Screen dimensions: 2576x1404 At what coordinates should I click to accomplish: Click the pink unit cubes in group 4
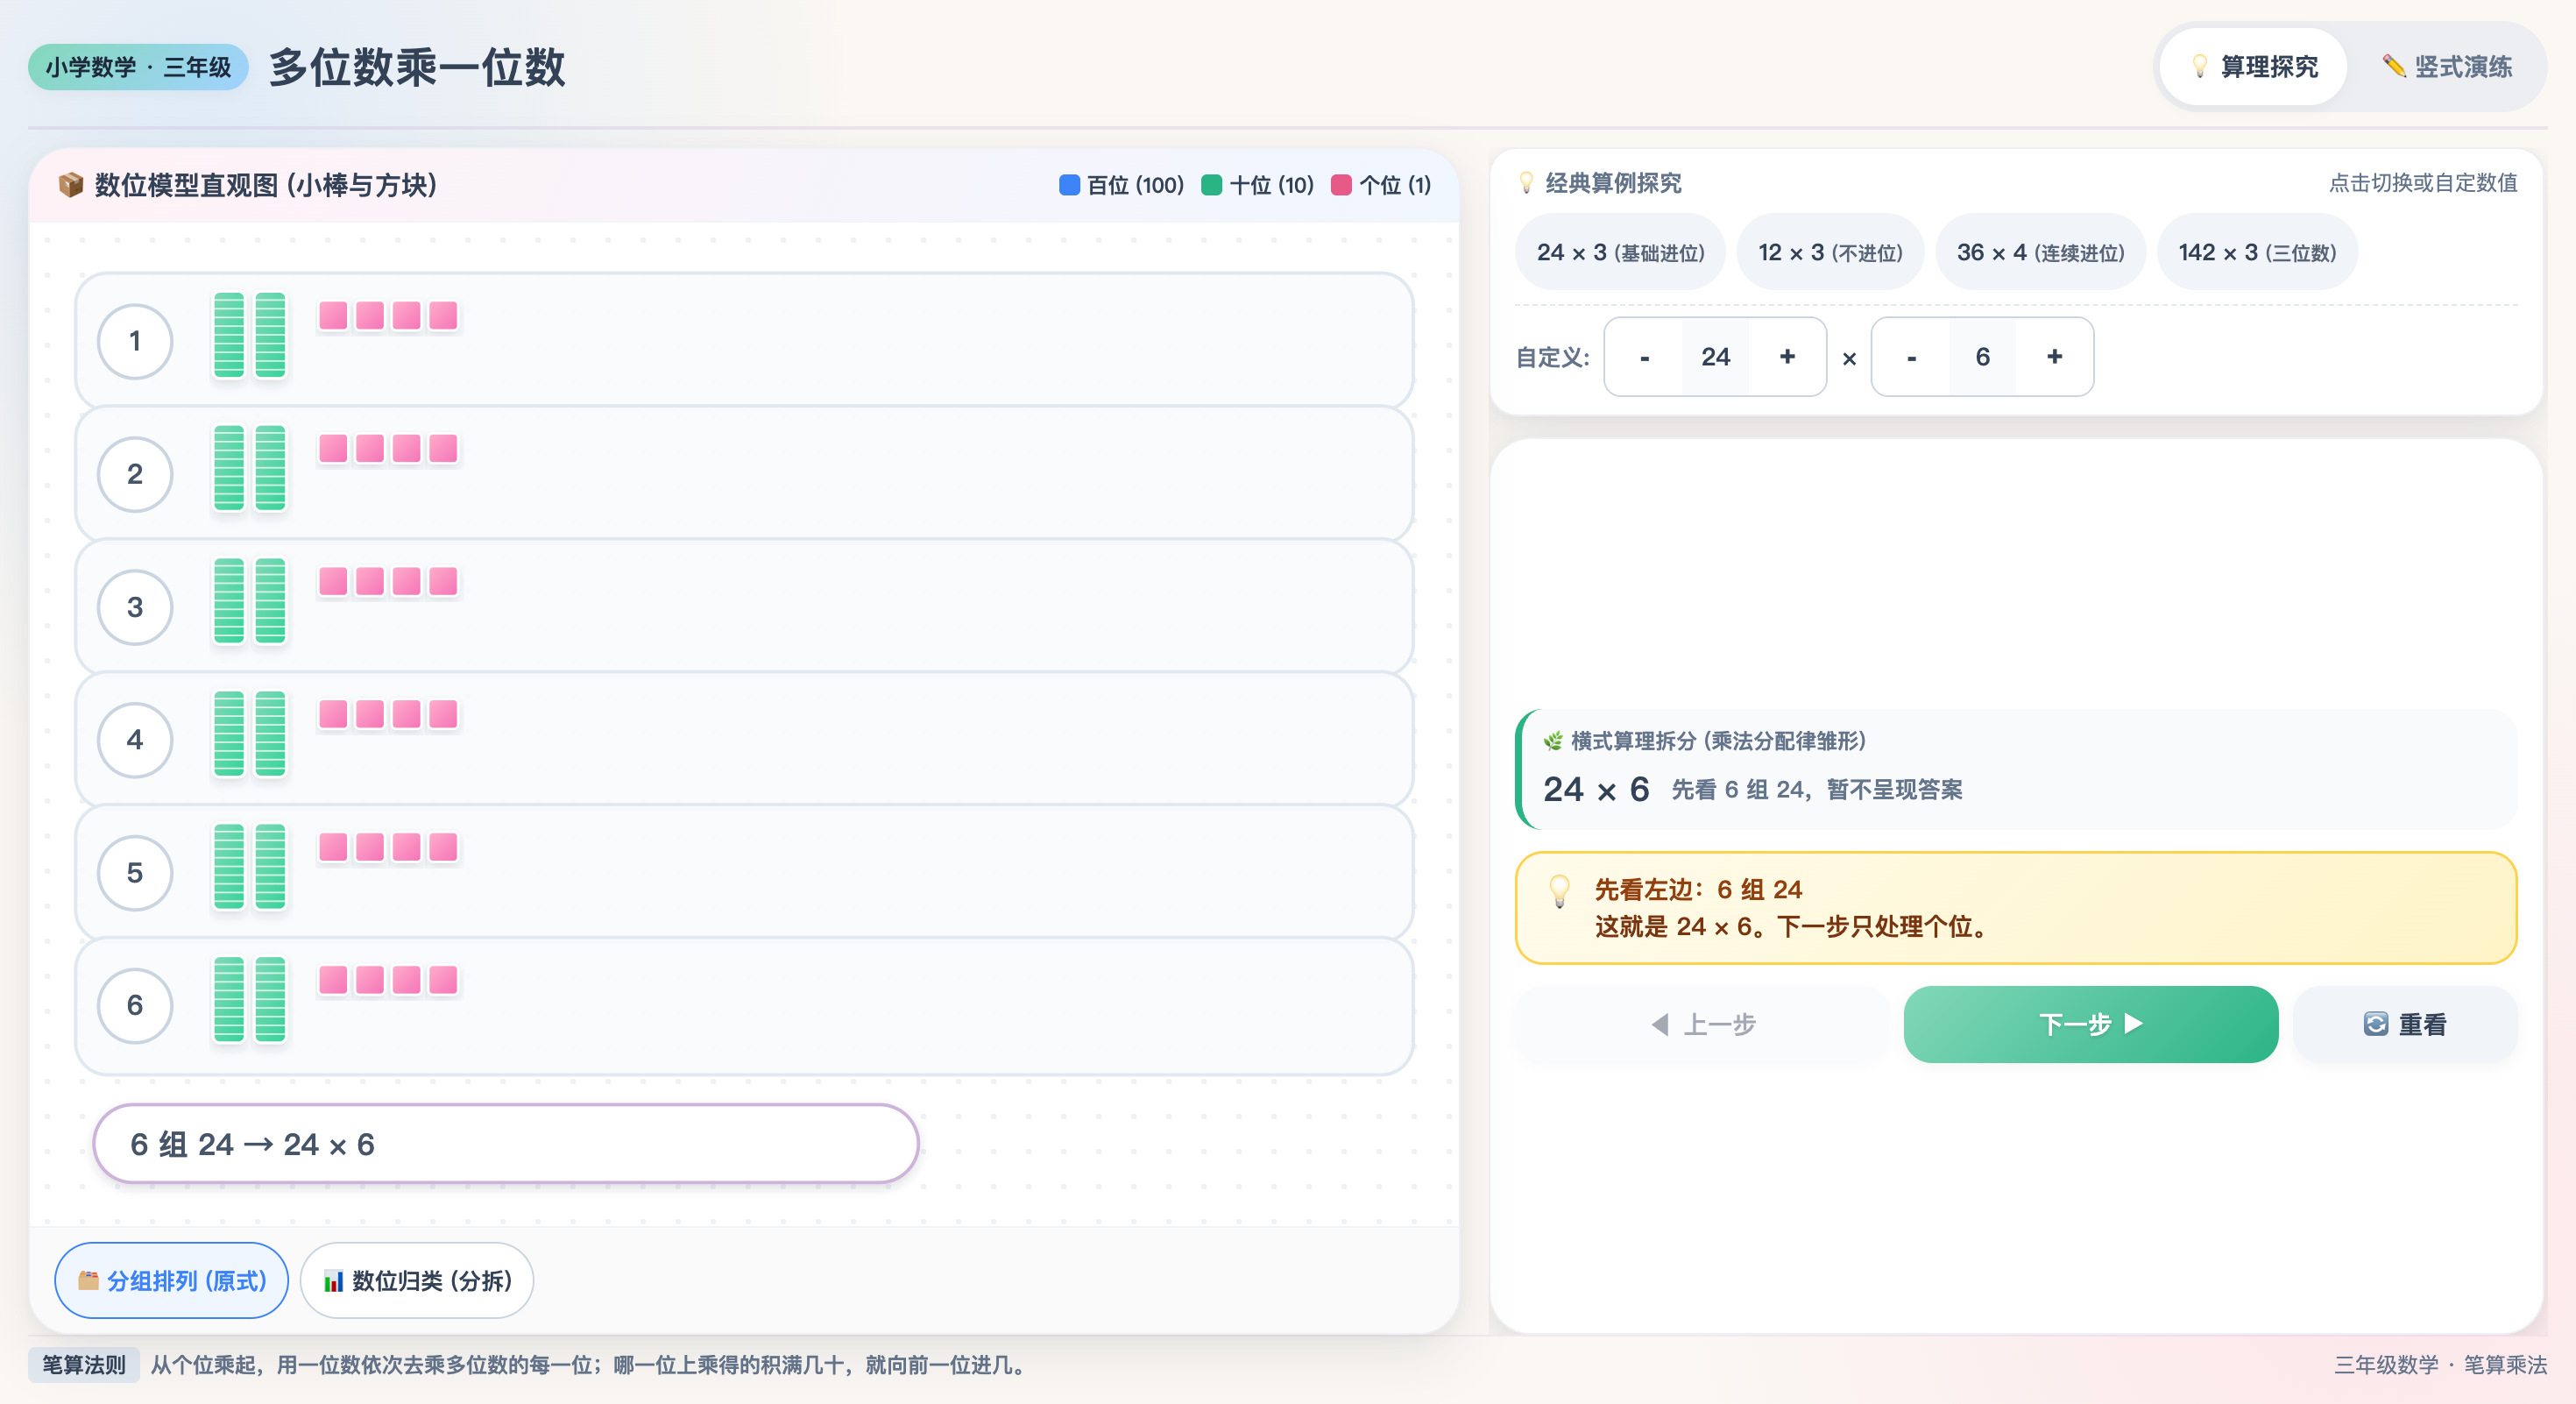[388, 714]
